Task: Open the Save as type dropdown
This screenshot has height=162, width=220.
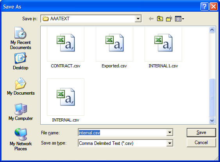Action: pos(170,143)
